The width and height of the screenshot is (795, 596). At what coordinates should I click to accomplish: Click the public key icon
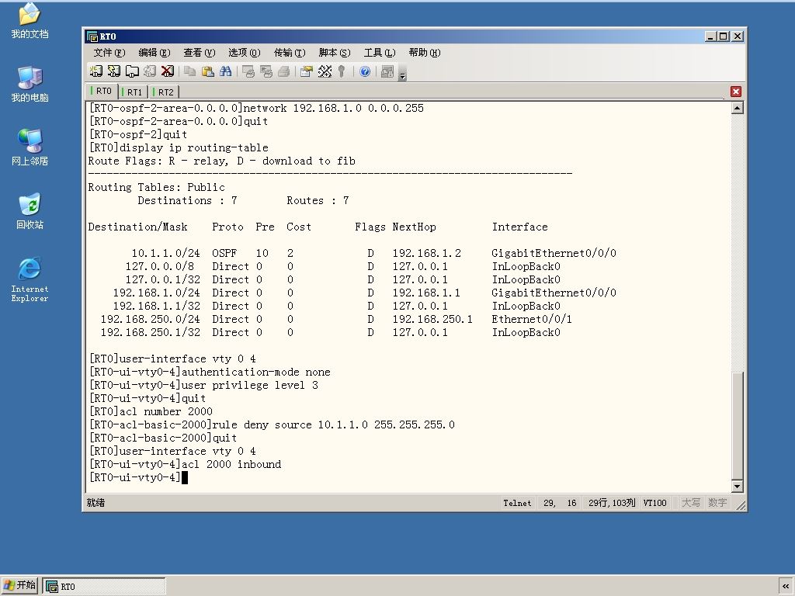coord(342,71)
